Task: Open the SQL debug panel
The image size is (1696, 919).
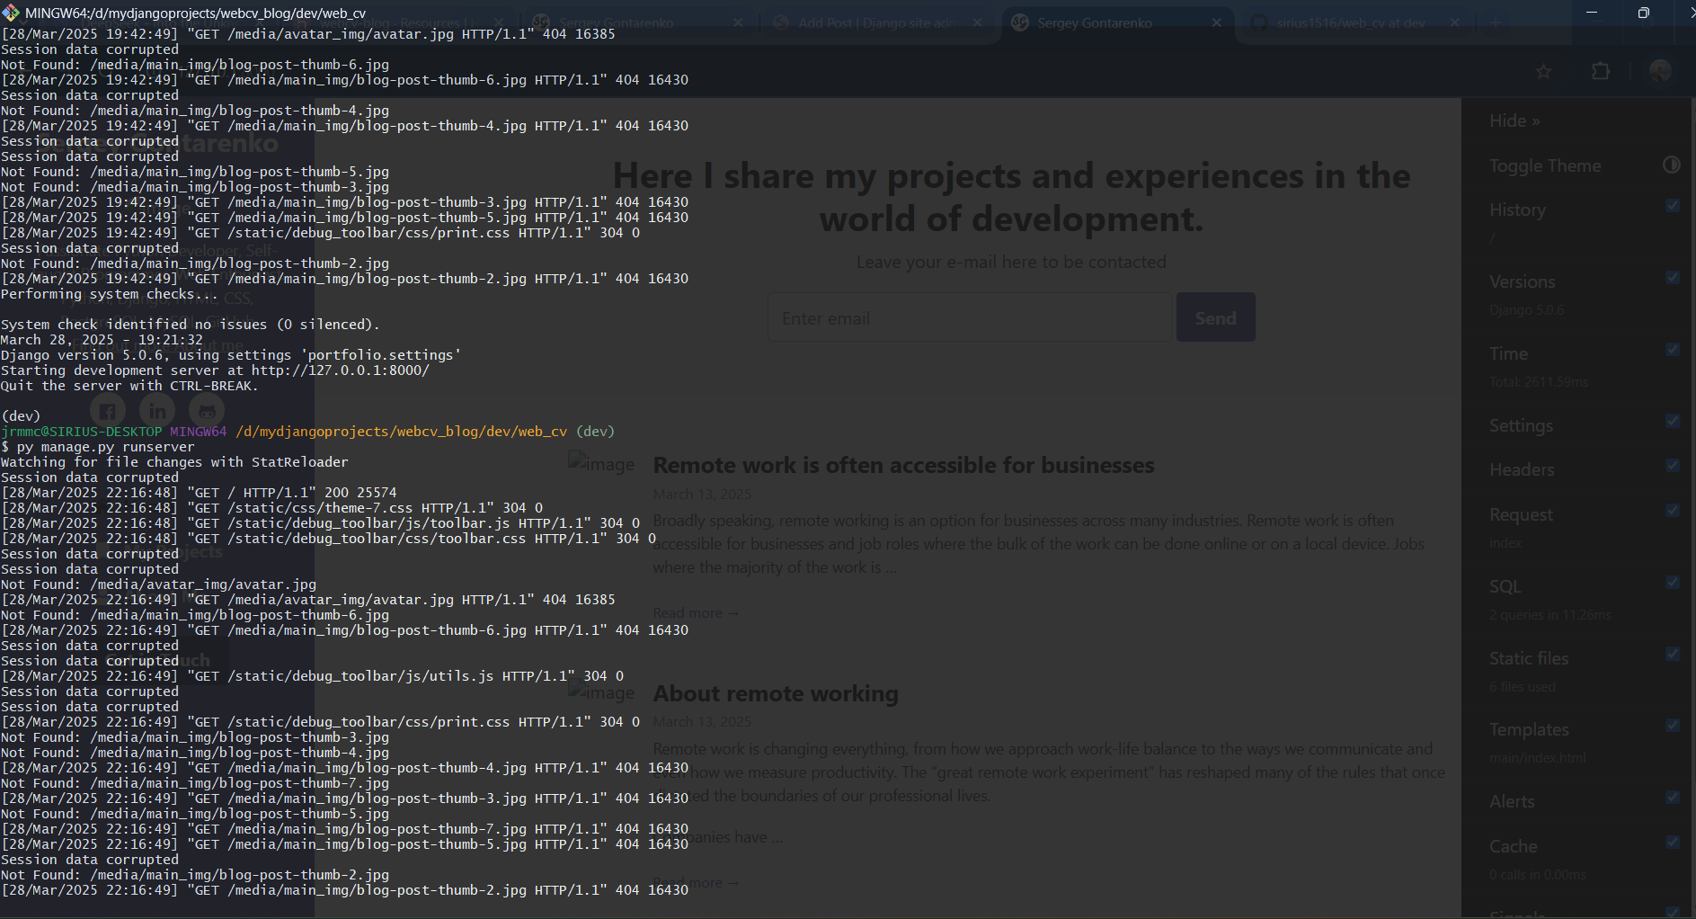Action: point(1505,586)
